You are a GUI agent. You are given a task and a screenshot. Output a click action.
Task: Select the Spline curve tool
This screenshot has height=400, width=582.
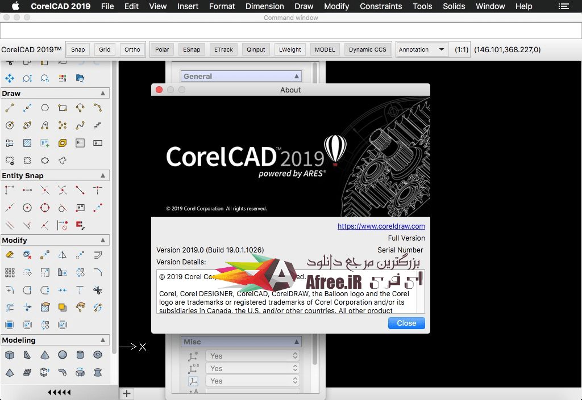80,125
